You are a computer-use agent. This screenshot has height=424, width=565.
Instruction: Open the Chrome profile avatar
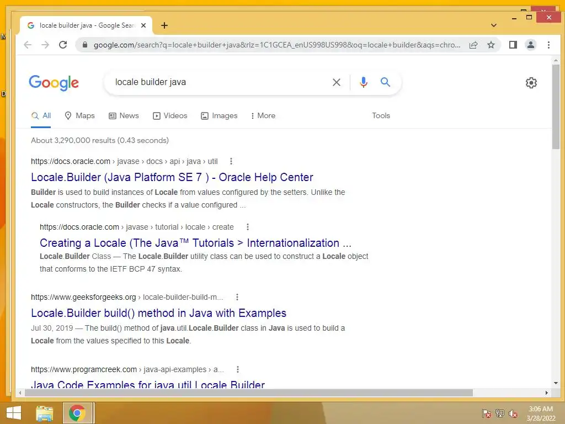click(531, 45)
